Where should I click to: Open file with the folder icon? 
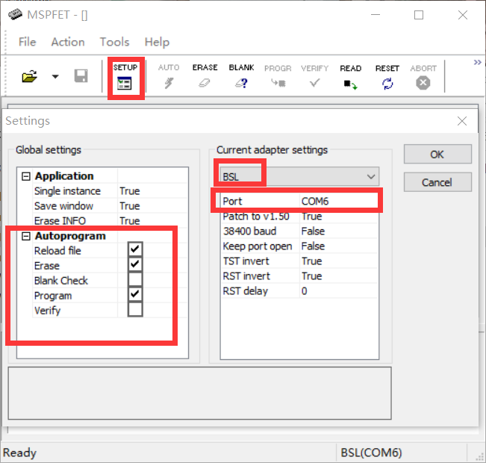[29, 76]
